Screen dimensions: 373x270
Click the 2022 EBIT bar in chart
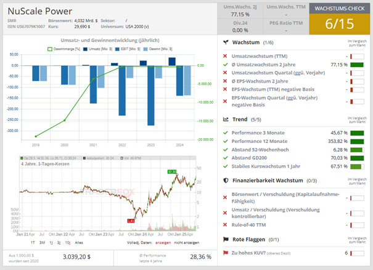pos(122,91)
